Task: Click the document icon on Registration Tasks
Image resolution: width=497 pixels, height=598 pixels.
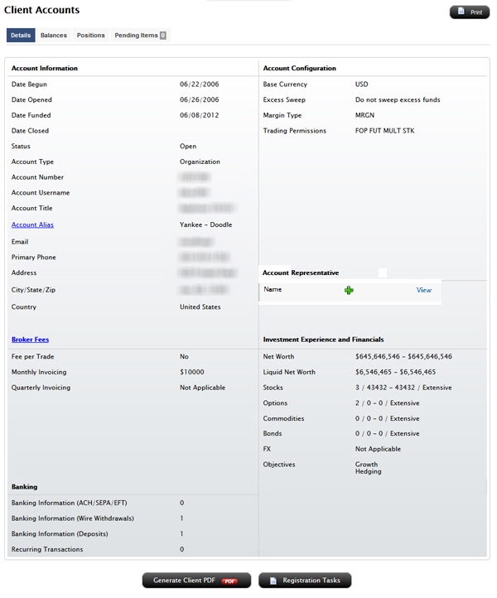Action: coord(273,581)
